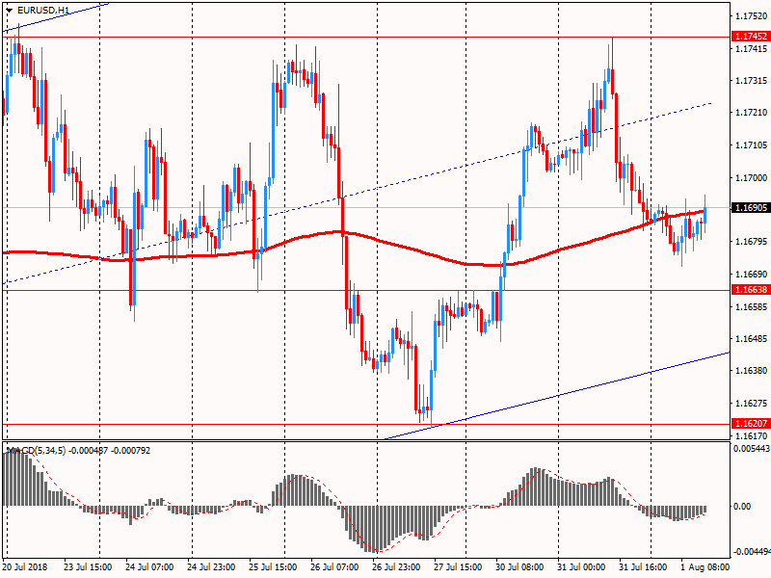Select the EURUSD,H1 chart title
The height and width of the screenshot is (578, 771).
coord(43,10)
